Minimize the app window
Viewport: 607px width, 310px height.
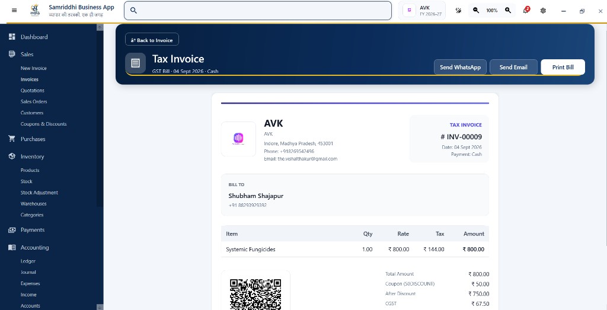[x=564, y=11]
